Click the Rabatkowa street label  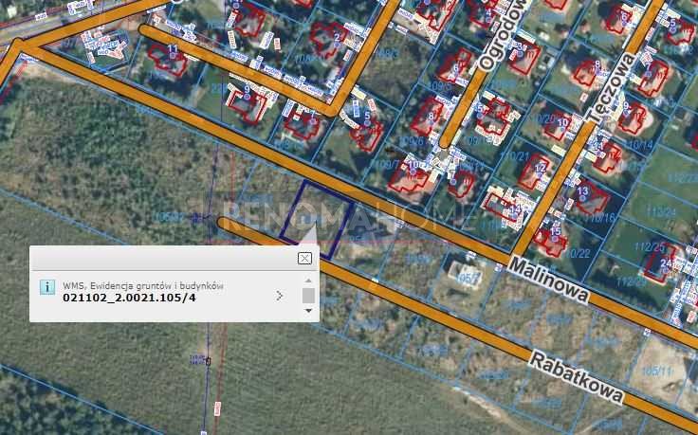(x=576, y=375)
